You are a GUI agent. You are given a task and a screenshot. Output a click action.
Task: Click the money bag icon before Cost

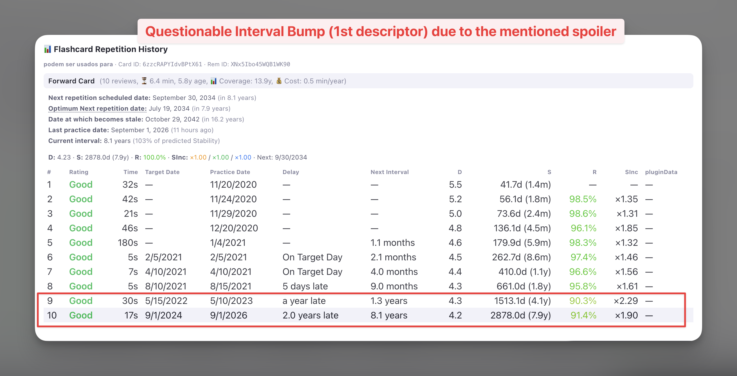(279, 81)
